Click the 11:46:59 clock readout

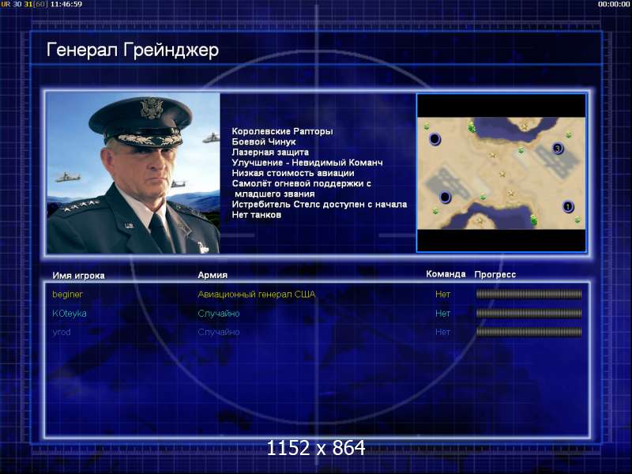point(66,4)
